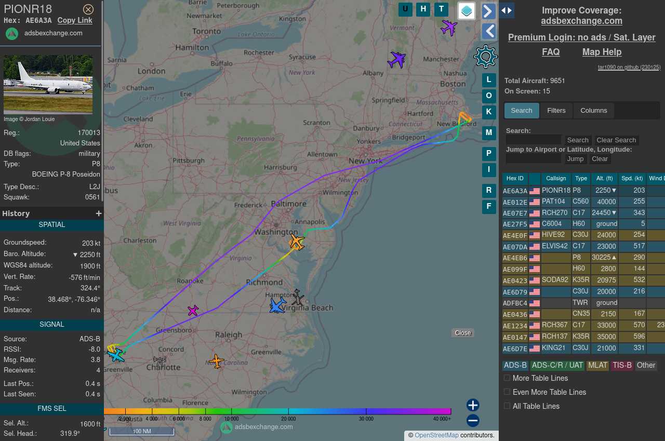Zoom in on the map

[473, 405]
